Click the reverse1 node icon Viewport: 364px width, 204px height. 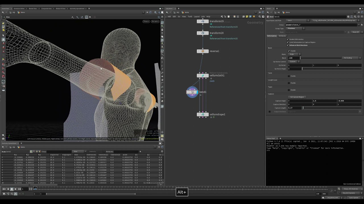pyautogui.click(x=203, y=51)
